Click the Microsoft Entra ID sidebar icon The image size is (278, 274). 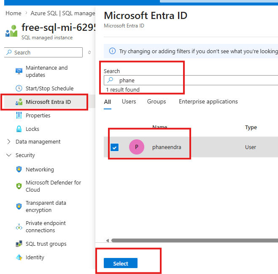[19, 102]
